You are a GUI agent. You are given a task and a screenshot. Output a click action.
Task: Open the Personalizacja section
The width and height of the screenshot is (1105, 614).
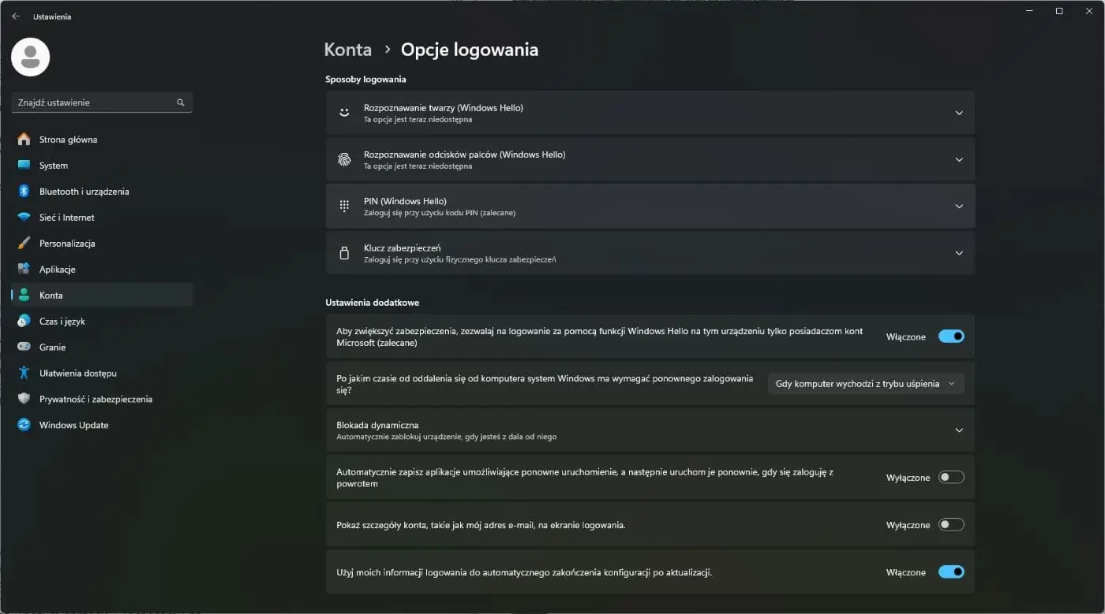[102, 244]
